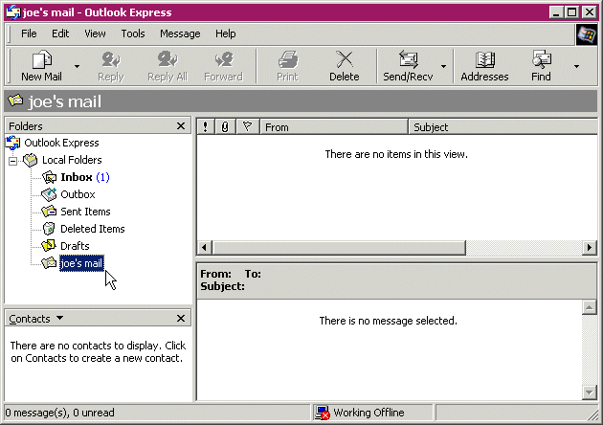Click the Delete toolbar button
603x425 pixels.
(345, 66)
